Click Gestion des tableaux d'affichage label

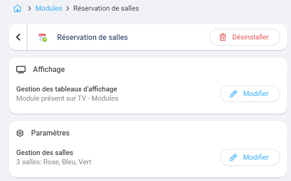point(67,89)
